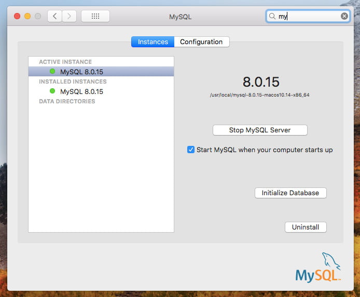360x297 pixels.
Task: Open the Configuration tab
Action: coord(201,42)
